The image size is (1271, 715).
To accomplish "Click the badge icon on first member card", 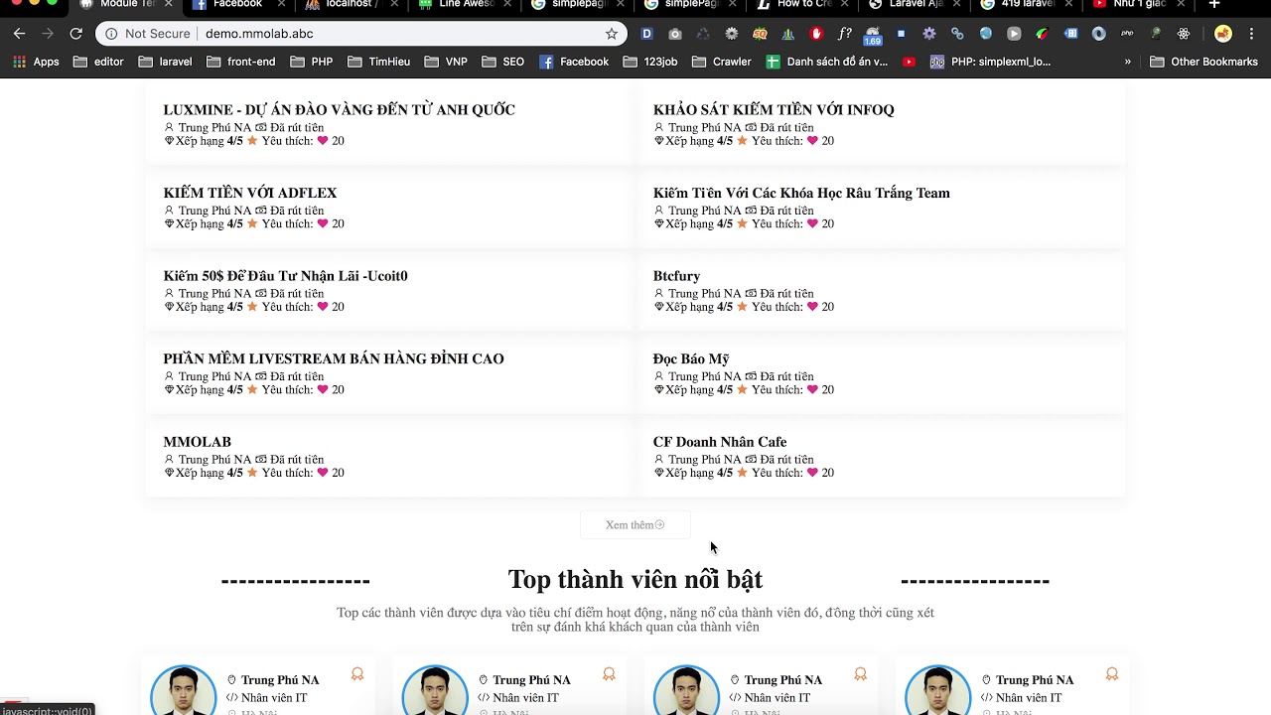I will click(357, 674).
